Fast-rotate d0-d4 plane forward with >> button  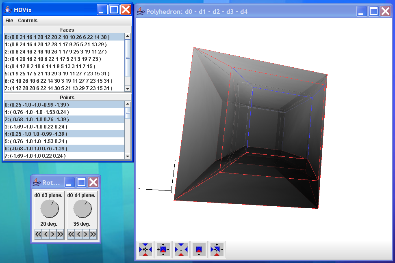(x=93, y=234)
